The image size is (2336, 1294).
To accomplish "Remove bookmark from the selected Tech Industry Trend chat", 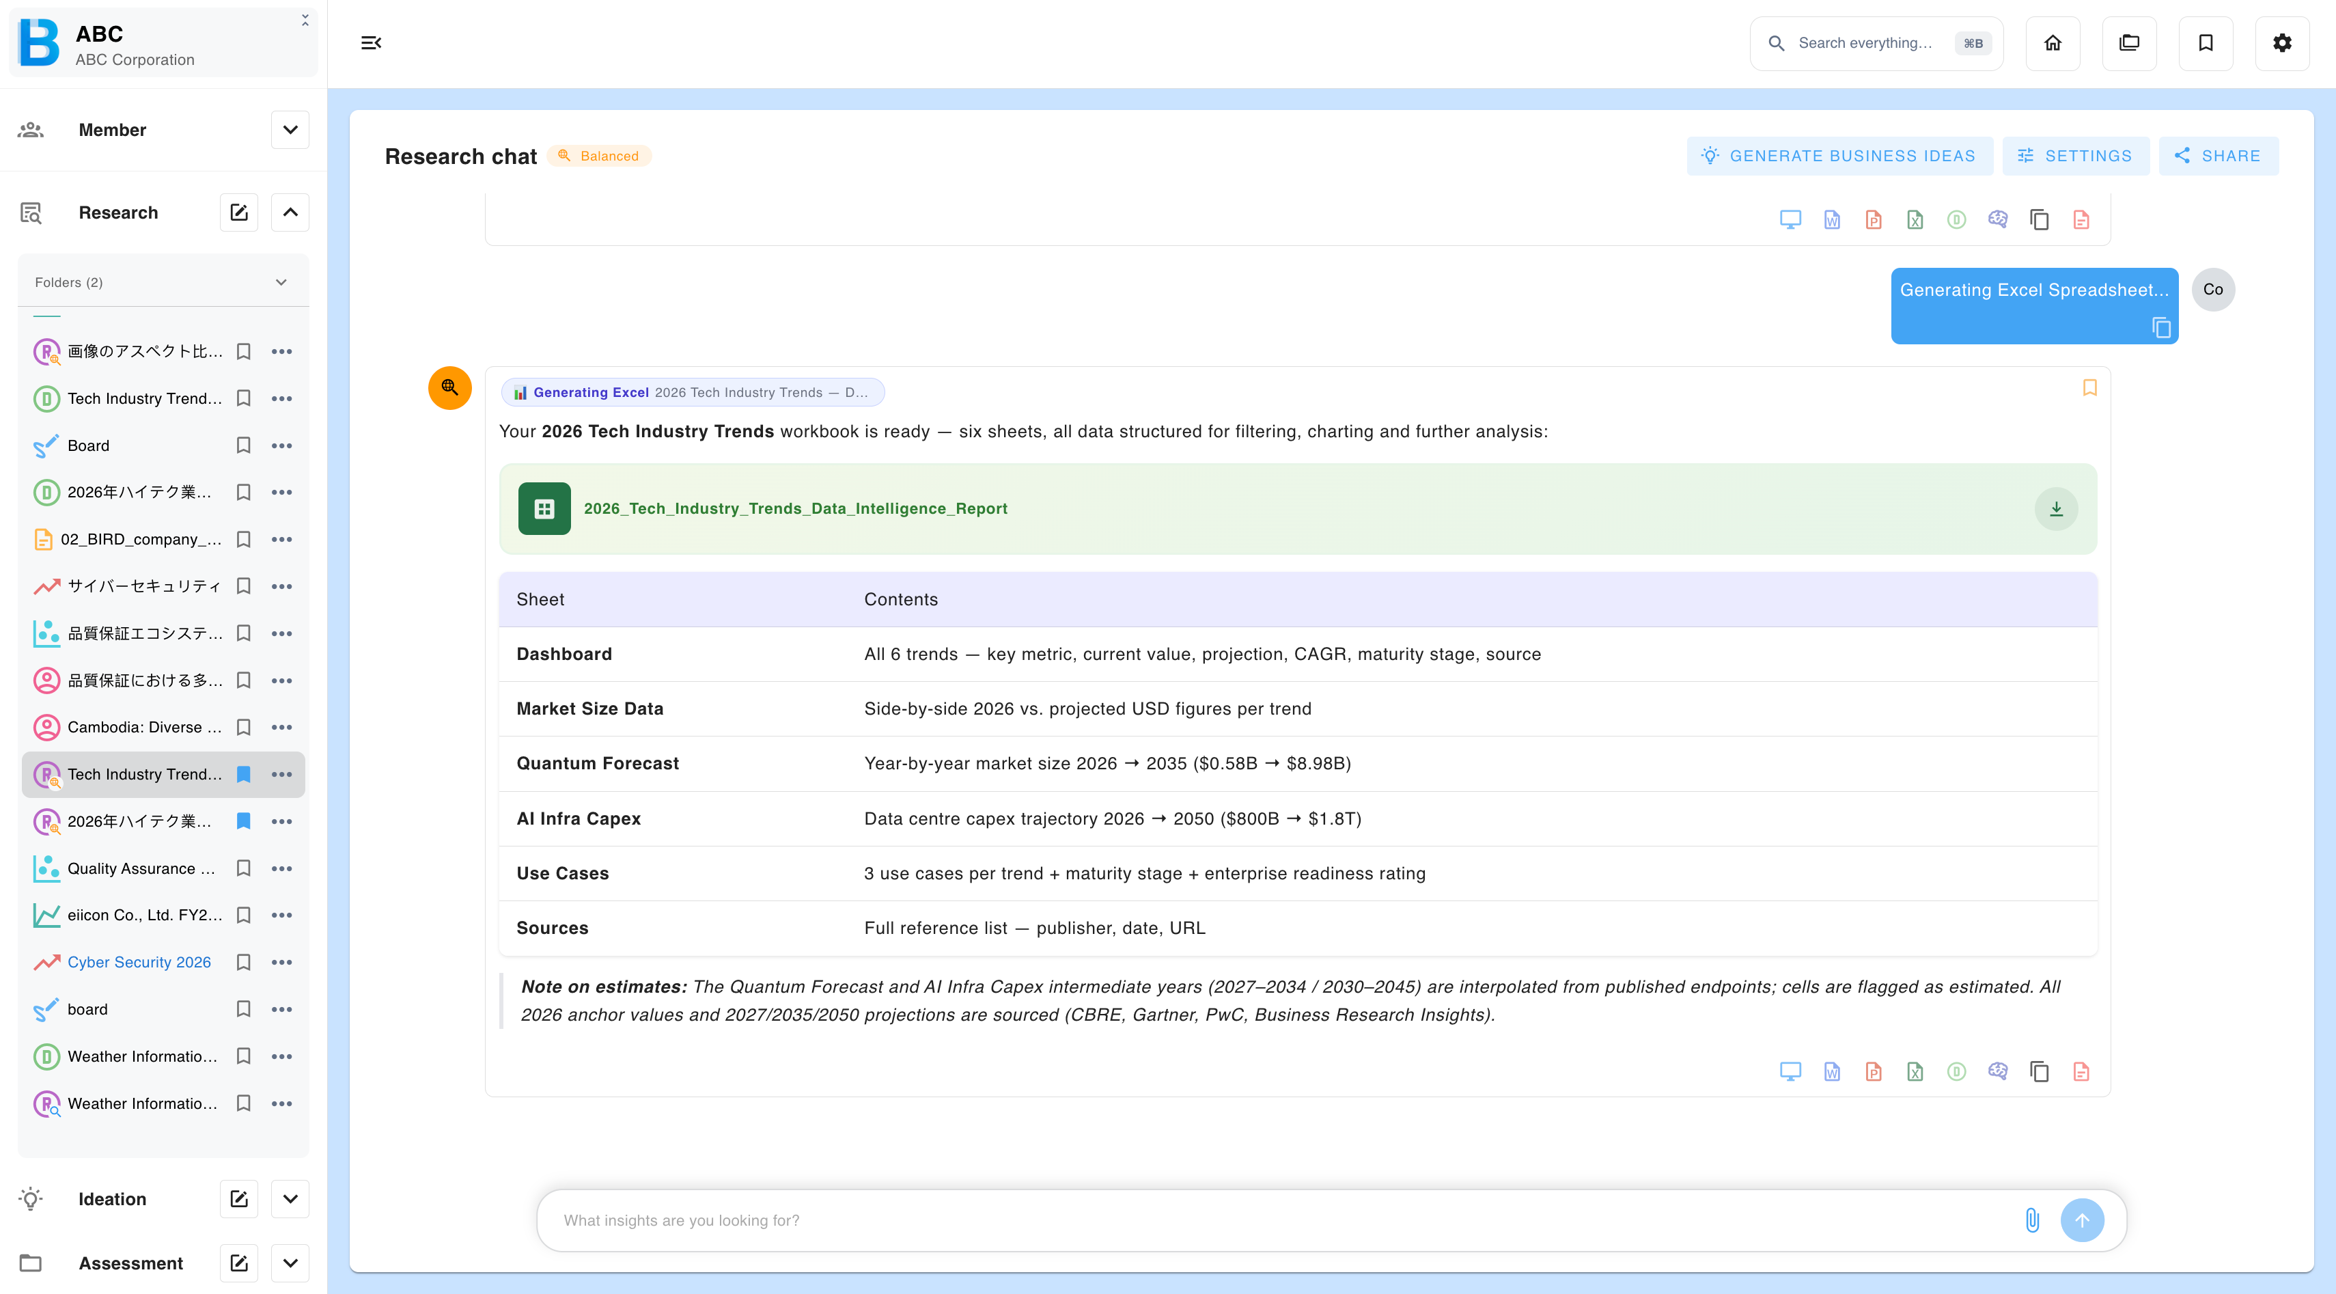I will pos(243,774).
